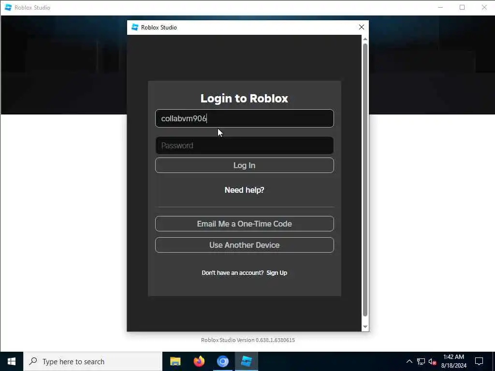495x371 pixels.
Task: Open the network status tray icon
Action: click(421, 361)
